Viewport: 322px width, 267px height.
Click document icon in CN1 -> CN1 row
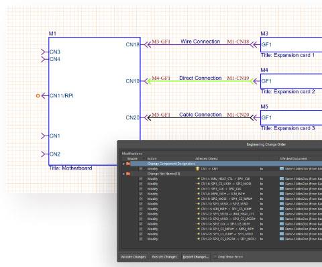point(282,168)
